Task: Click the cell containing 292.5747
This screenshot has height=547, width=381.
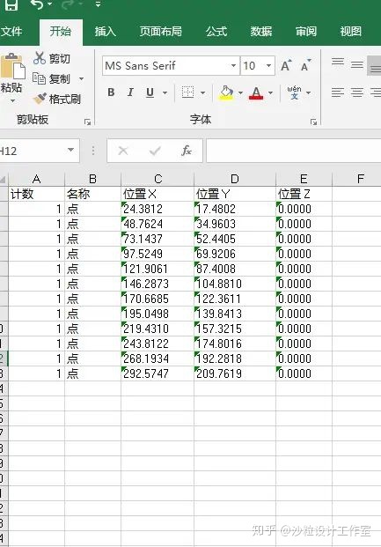Action: pos(158,373)
